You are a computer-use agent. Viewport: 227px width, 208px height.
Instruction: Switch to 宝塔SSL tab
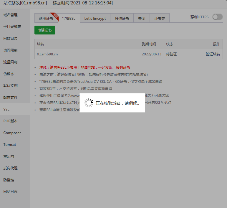pyautogui.click(x=69, y=18)
